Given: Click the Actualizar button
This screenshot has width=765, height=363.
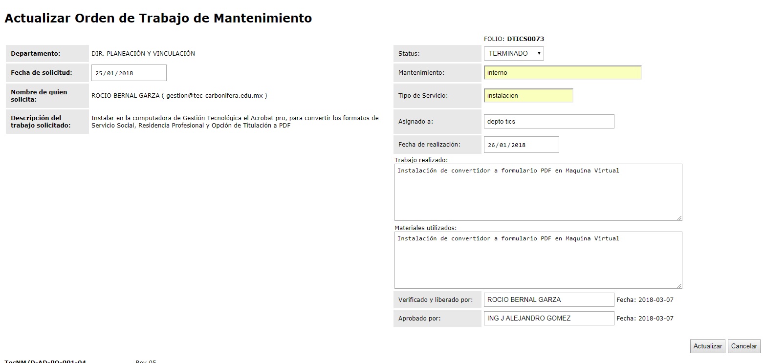Looking at the screenshot, I should (707, 346).
